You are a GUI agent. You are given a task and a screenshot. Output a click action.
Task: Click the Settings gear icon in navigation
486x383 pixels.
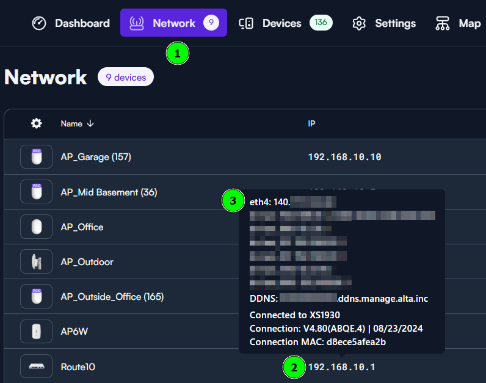pyautogui.click(x=359, y=23)
